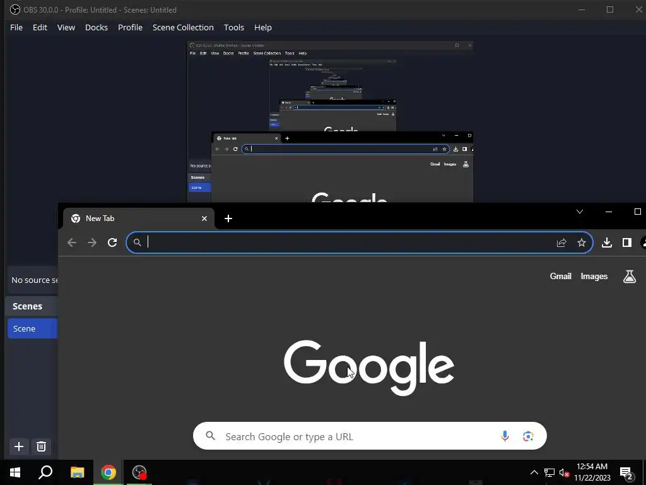The height and width of the screenshot is (485, 646).
Task: Open File Explorer from taskbar
Action: coord(77,472)
